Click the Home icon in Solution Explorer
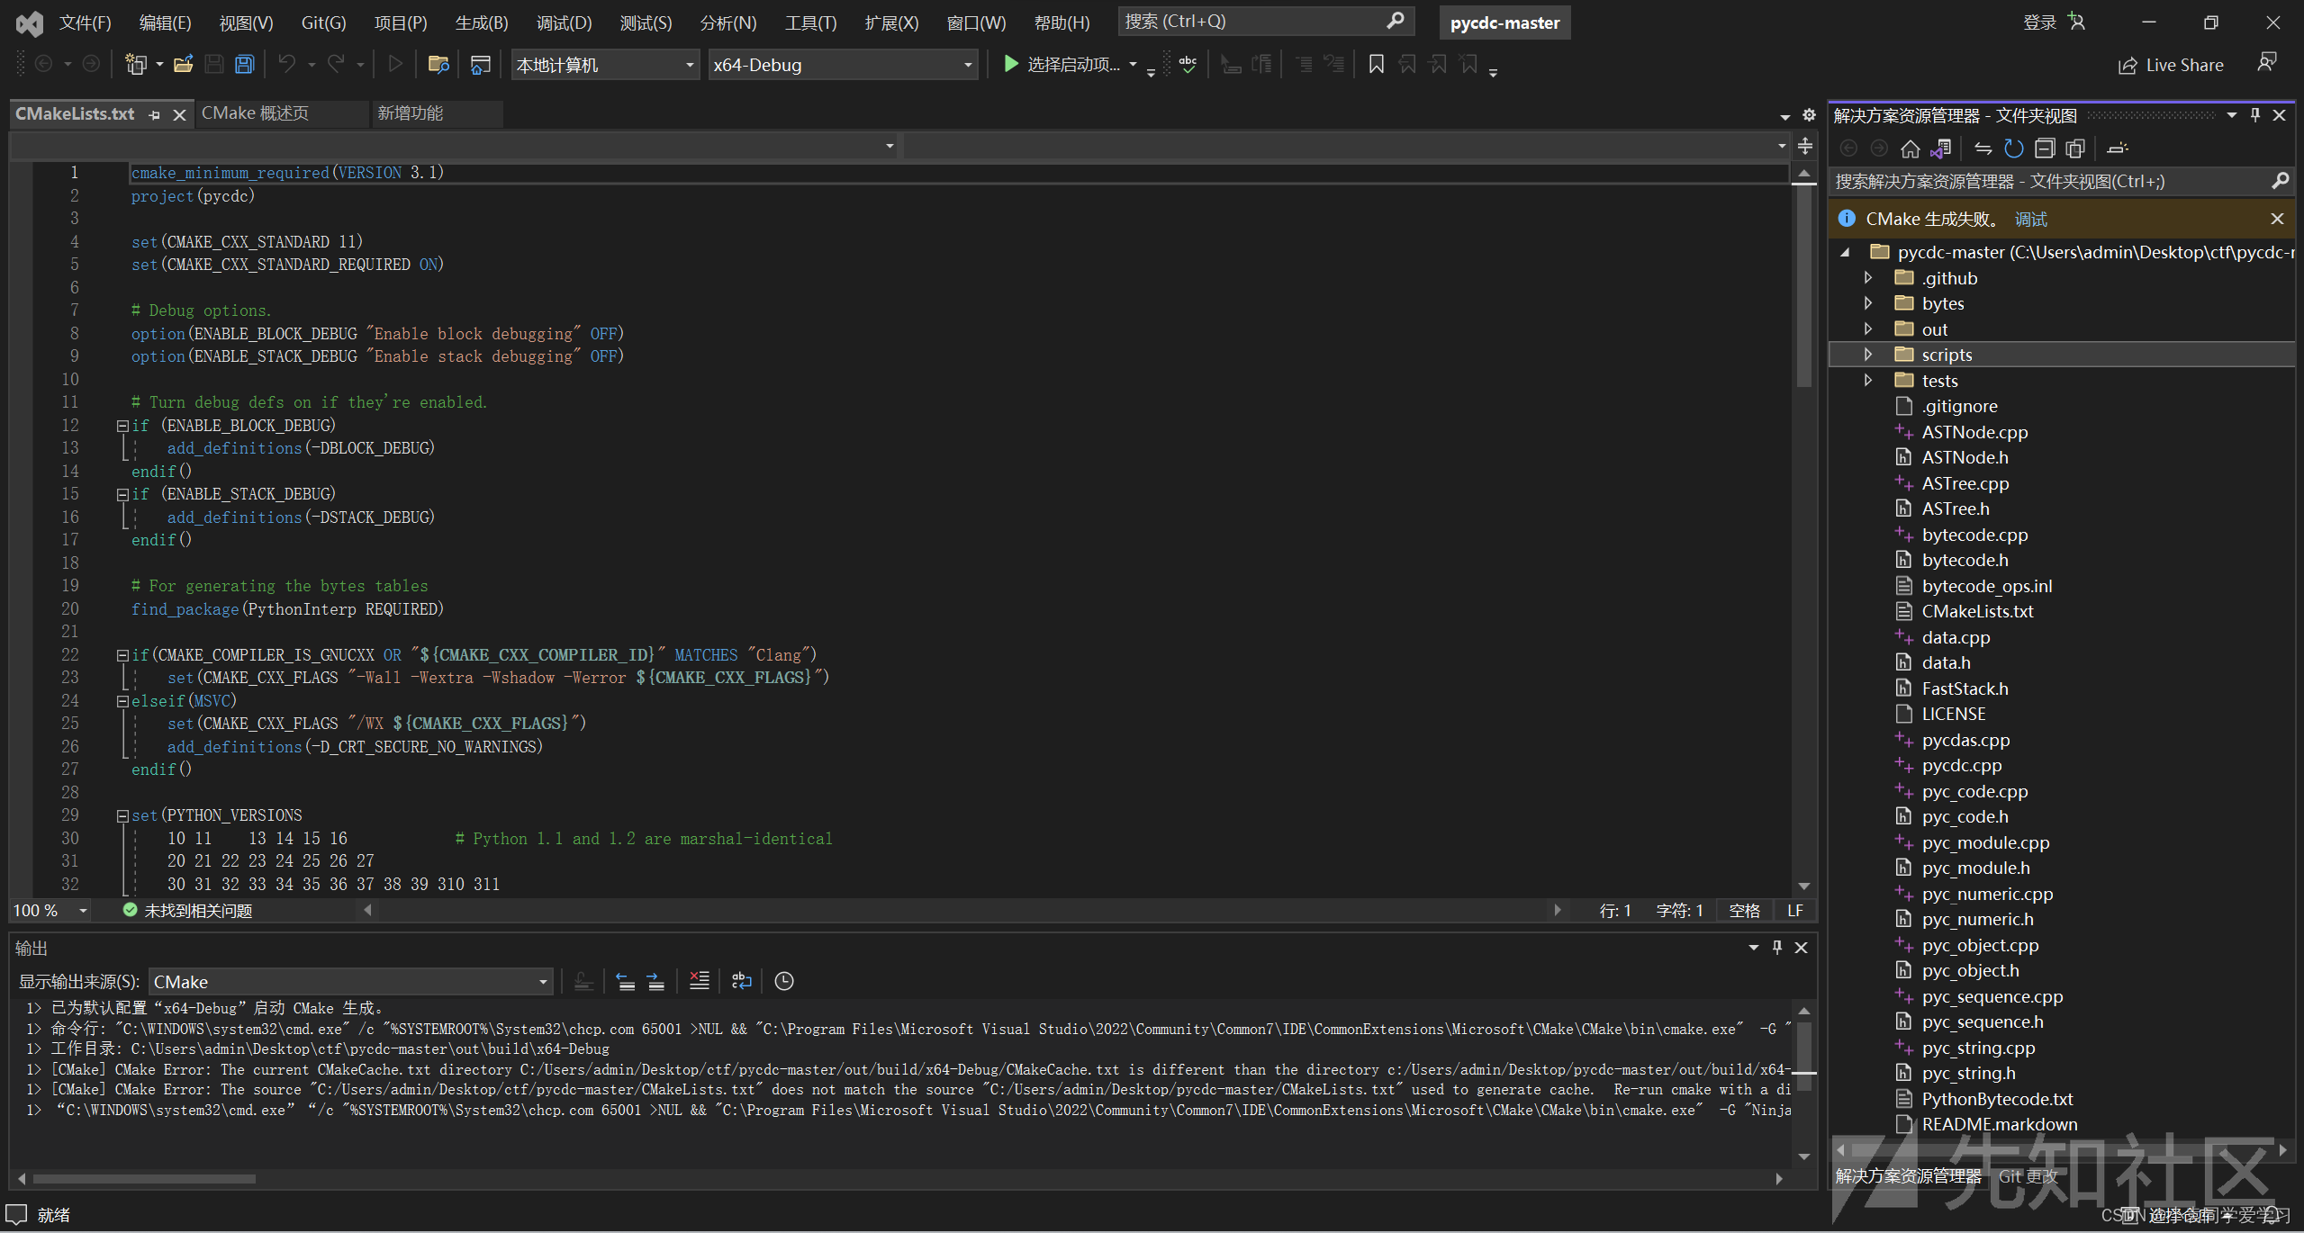Screen dimensions: 2304x1233 (1910, 148)
